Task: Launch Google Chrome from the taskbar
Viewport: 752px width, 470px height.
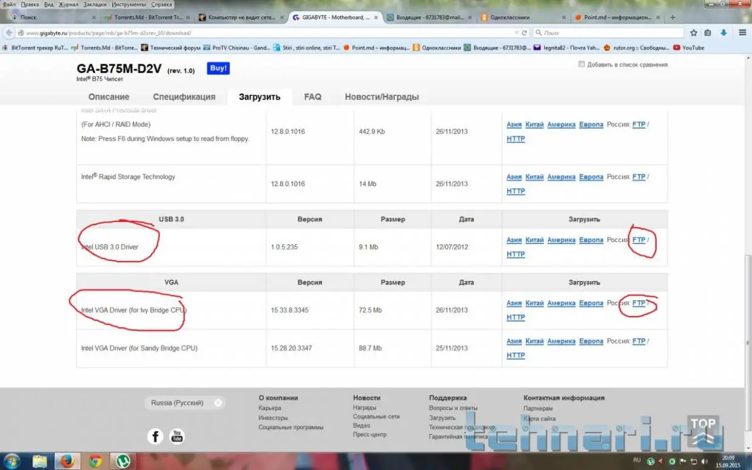Action: [95, 462]
